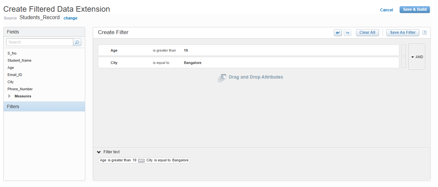Click the Clear All button
Viewport: 438px width, 187px height.
[367, 32]
